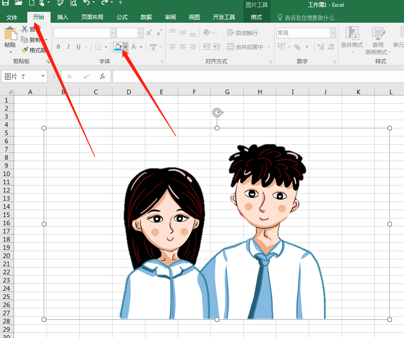Viewport: 404px width, 338px height.
Task: Click the Font Color letter A icon
Action: click(x=133, y=47)
